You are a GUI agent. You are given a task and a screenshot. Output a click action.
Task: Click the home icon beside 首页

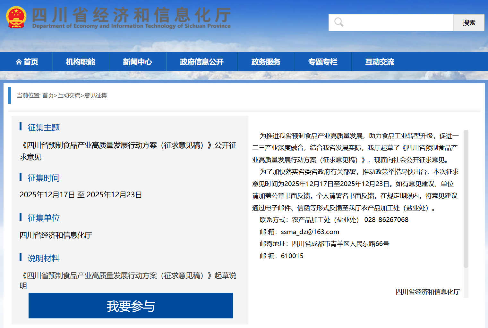(x=19, y=62)
